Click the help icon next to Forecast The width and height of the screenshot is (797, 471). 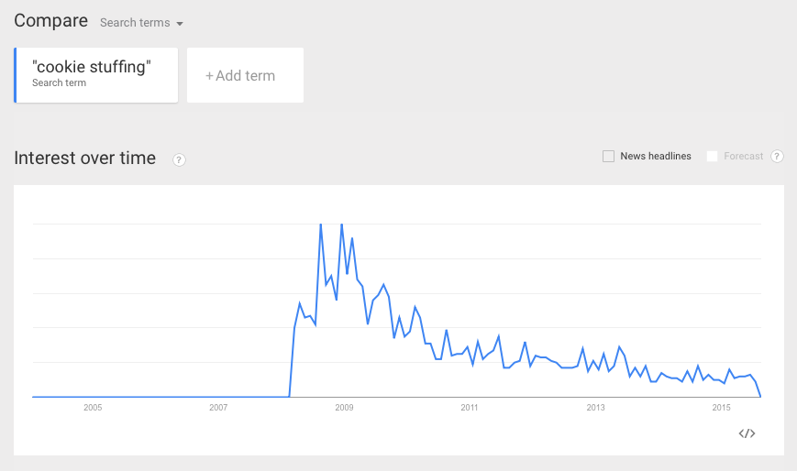[x=777, y=156]
